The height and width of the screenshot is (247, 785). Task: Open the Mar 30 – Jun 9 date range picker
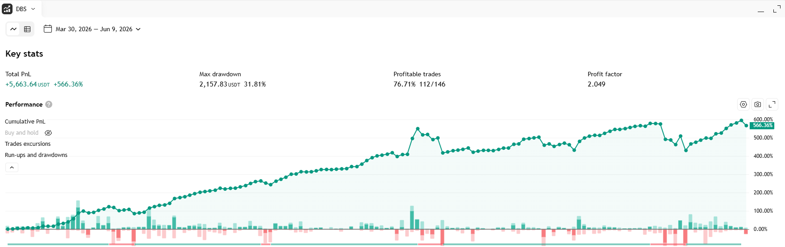[93, 29]
